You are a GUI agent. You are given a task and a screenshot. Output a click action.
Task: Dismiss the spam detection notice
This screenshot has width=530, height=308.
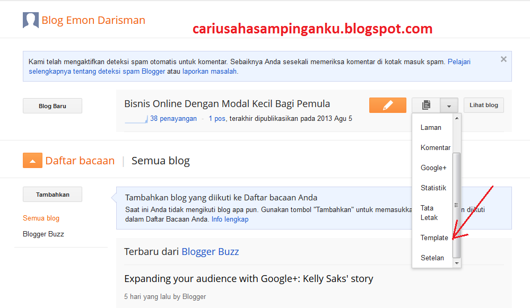(503, 59)
